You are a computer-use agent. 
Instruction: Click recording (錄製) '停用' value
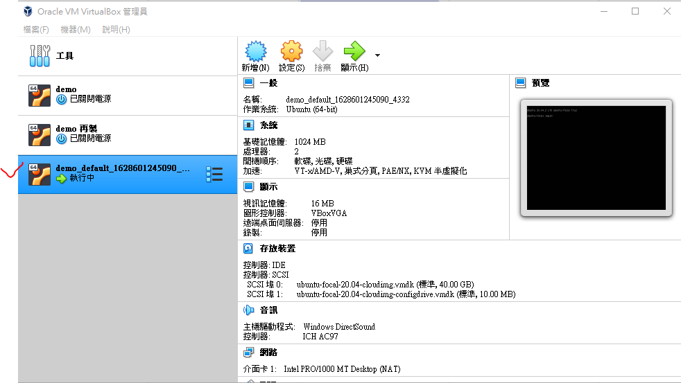319,233
